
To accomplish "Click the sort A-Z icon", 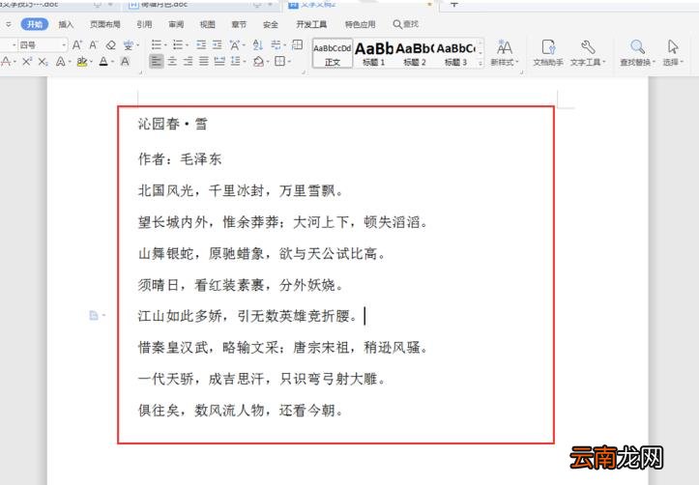I will pyautogui.click(x=257, y=45).
